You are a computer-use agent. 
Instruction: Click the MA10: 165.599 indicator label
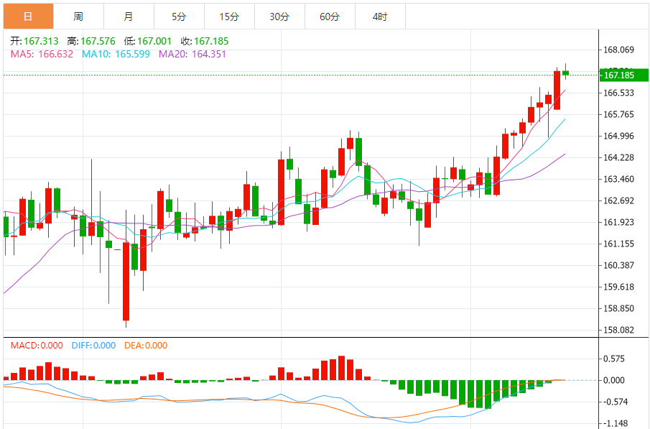116,54
